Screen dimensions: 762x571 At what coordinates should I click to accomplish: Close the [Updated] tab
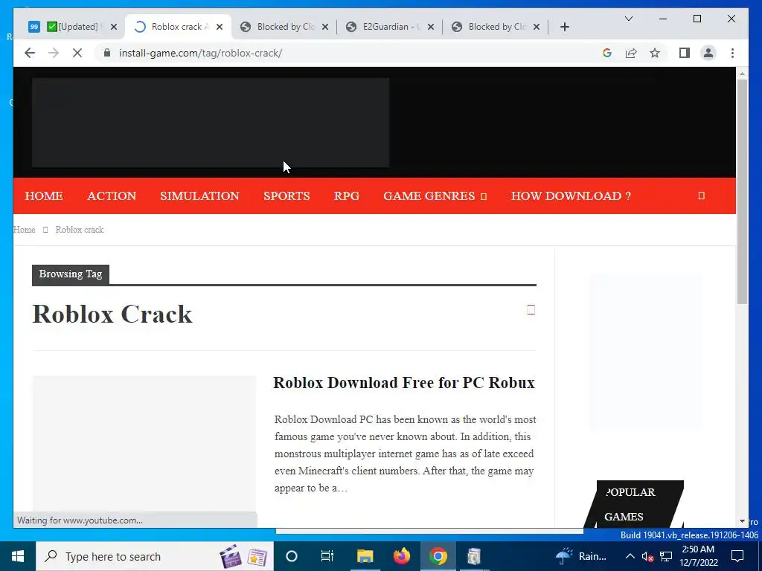(114, 27)
